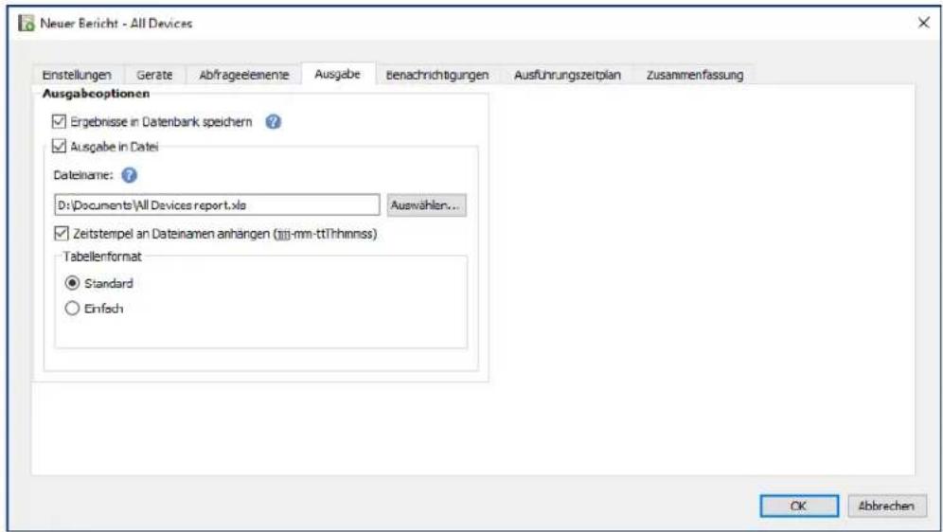Click the Ausgabeoptionen heading text
943x532 pixels.
97,94
